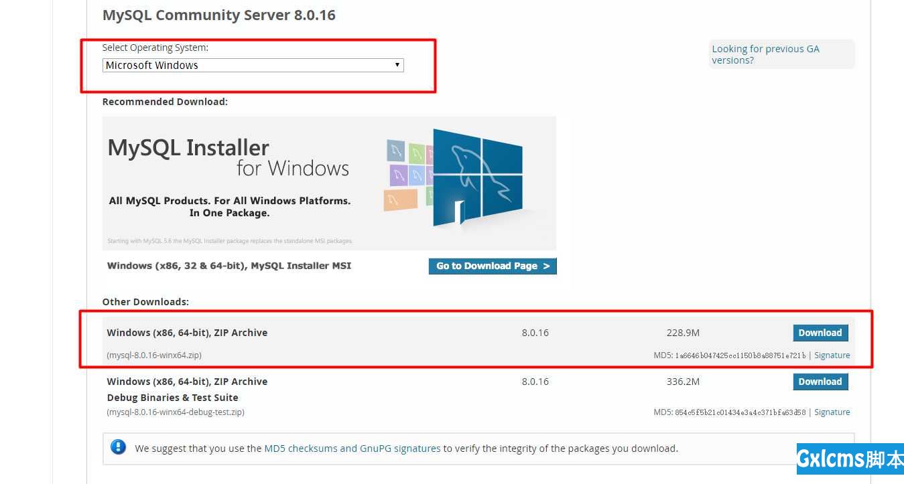Click the 336.2M size value
The width and height of the screenshot is (904, 484).
683,382
